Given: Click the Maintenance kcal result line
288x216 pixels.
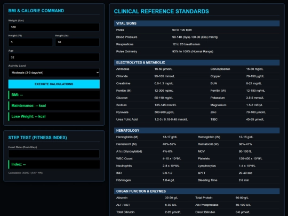Looking at the screenshot, I should click(x=54, y=106).
